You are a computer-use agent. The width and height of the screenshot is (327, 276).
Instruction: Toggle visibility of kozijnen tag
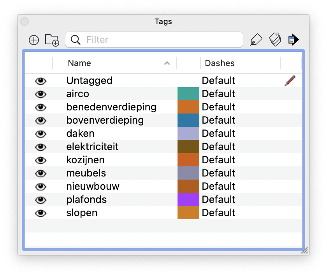pyautogui.click(x=40, y=160)
